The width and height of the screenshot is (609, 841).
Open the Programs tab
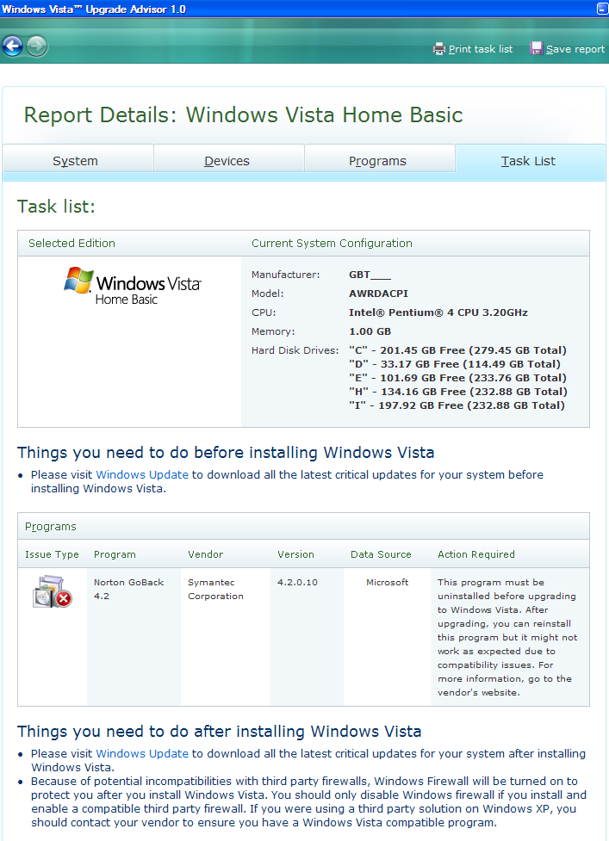click(380, 161)
